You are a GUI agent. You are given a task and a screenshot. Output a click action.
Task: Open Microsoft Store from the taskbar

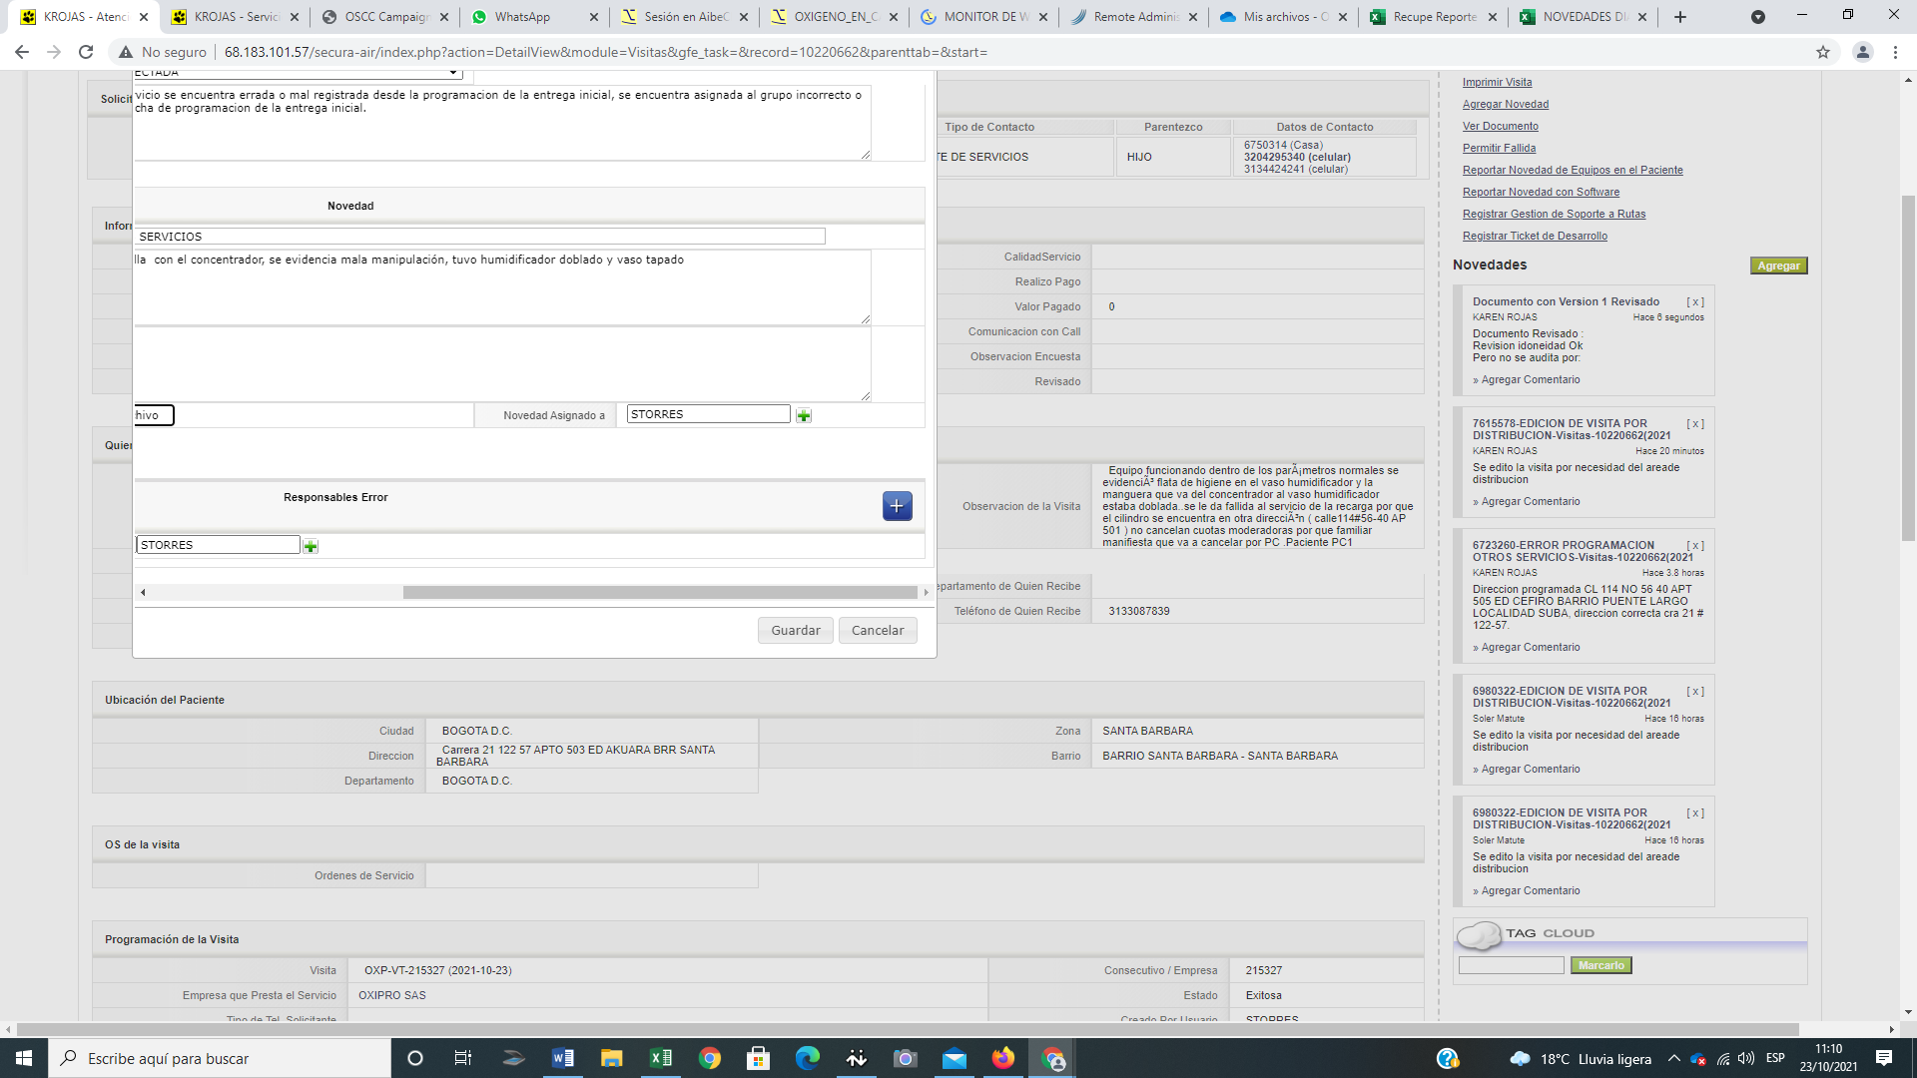pyautogui.click(x=759, y=1058)
